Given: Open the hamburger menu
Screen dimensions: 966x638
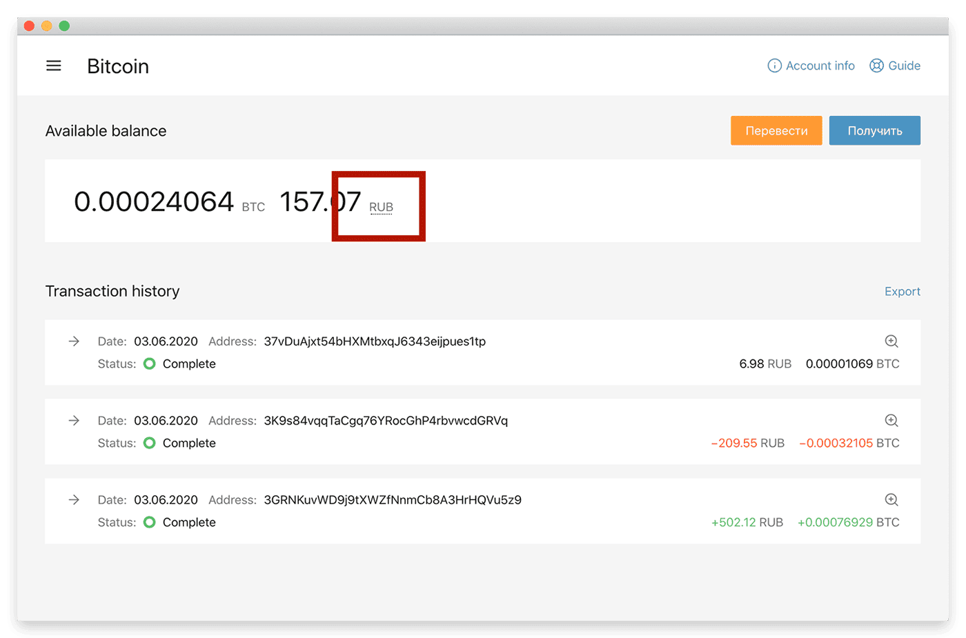Looking at the screenshot, I should tap(53, 66).
